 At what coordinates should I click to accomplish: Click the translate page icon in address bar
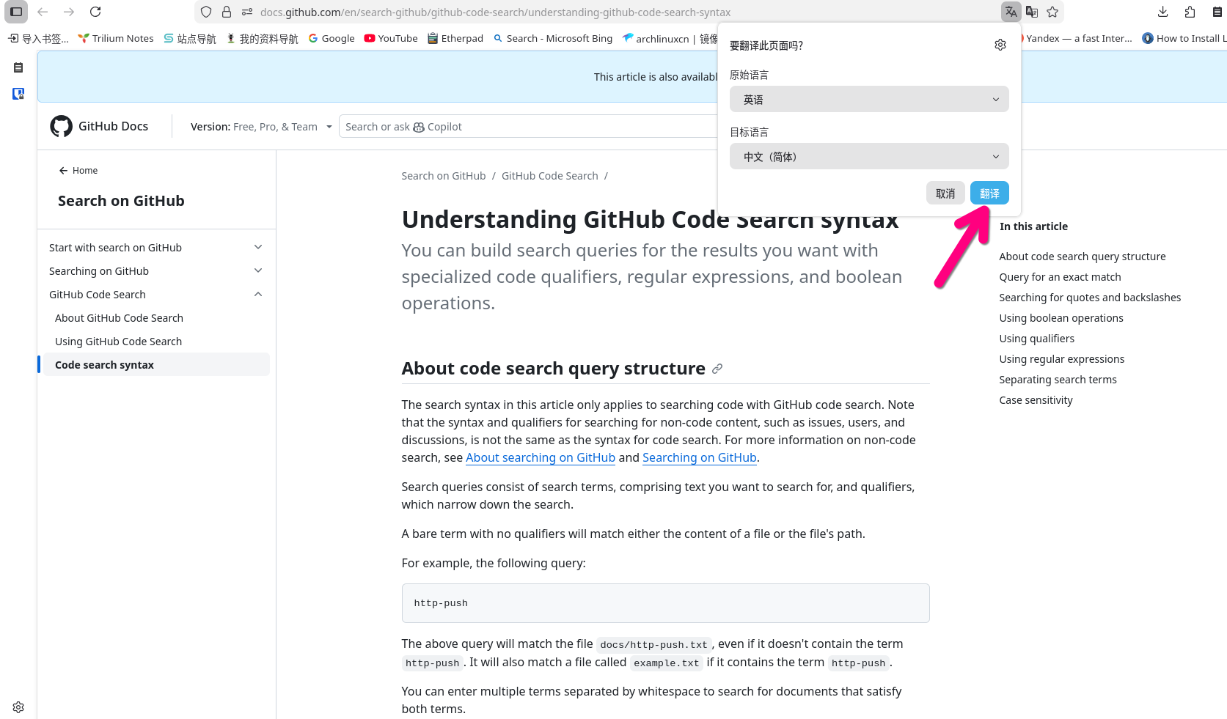click(x=1011, y=12)
